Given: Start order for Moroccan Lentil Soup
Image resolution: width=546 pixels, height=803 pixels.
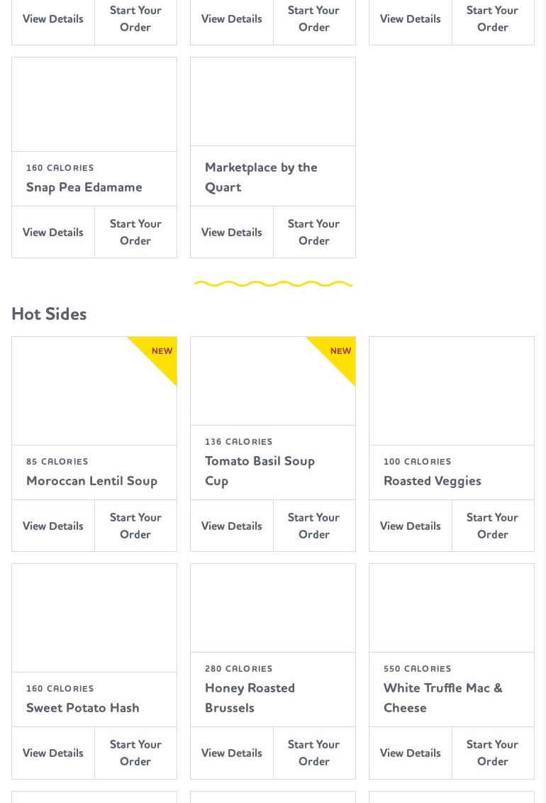Looking at the screenshot, I should pyautogui.click(x=135, y=526).
